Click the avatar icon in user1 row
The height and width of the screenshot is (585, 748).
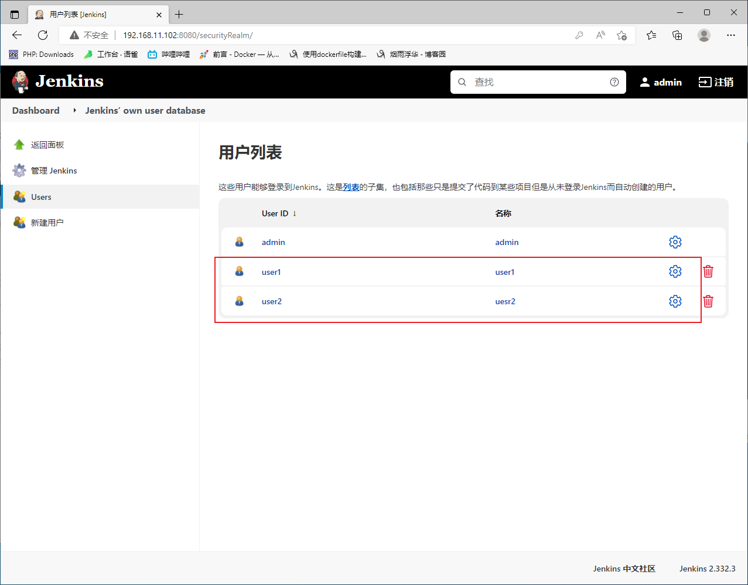[x=239, y=271]
